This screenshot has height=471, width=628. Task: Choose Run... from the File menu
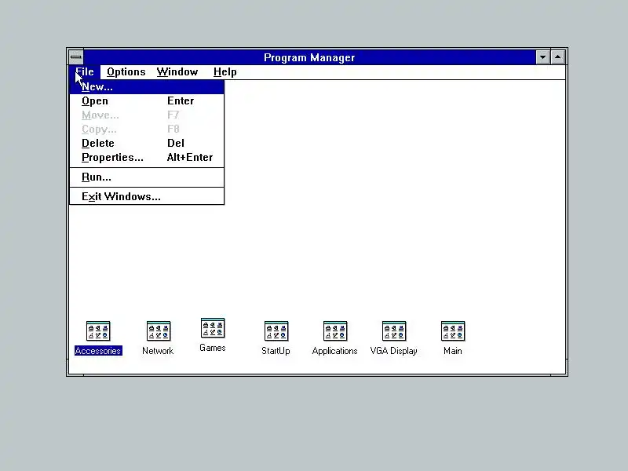147,177
